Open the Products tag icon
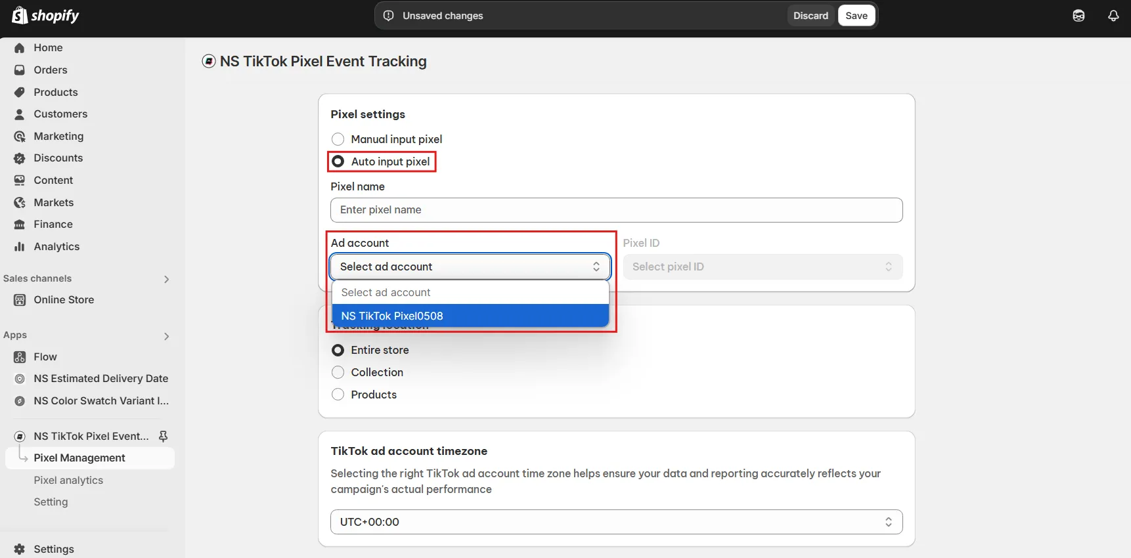The height and width of the screenshot is (558, 1131). pos(20,93)
